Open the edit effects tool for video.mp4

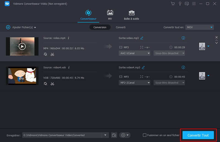(45, 54)
